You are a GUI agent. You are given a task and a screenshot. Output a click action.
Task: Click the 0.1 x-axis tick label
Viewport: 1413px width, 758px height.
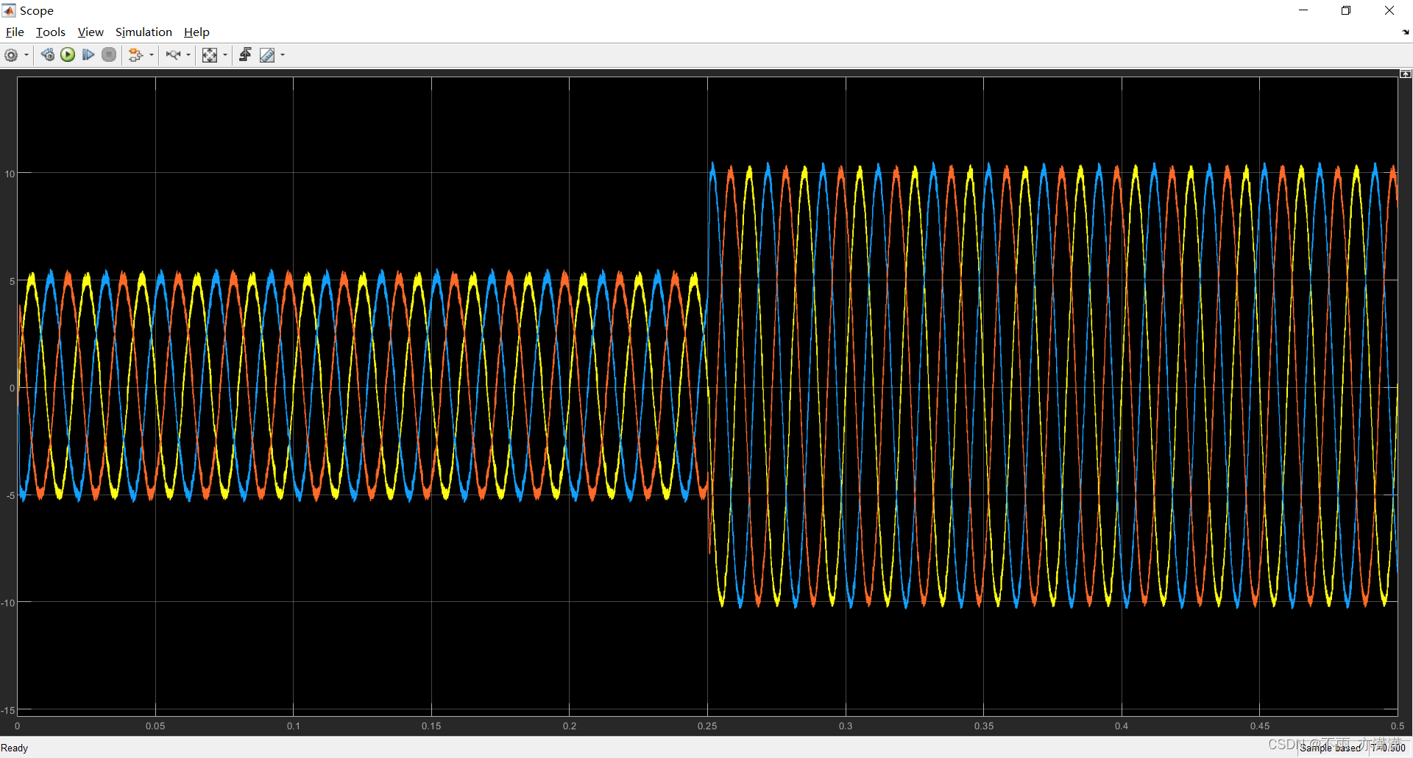[294, 726]
